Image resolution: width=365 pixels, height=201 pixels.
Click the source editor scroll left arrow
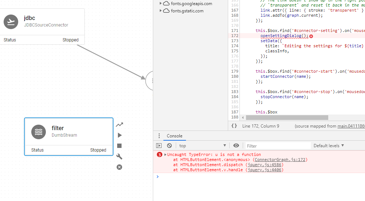243,117
